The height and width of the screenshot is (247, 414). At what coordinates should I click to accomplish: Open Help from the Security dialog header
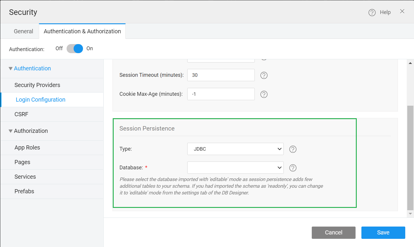(380, 12)
